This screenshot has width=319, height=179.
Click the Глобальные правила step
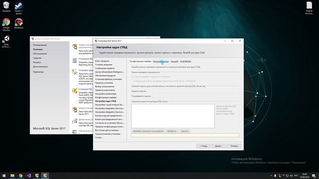105,68
